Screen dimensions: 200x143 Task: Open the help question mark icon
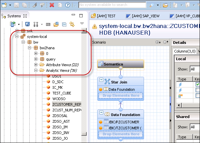pyautogui.click(x=68, y=5)
